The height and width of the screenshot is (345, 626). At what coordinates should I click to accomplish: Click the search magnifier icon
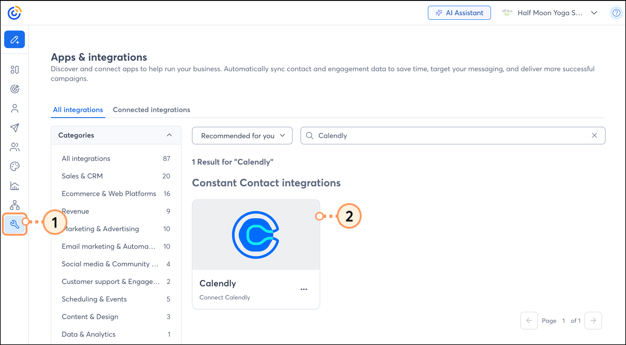[310, 136]
